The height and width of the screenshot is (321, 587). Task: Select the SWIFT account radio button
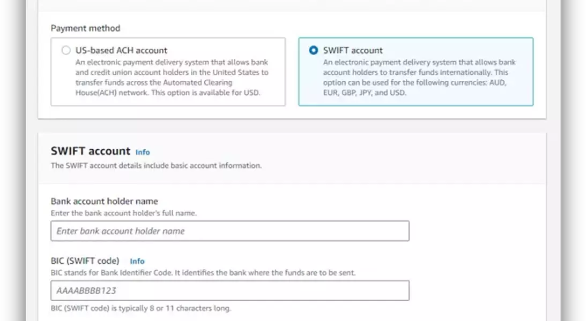314,50
